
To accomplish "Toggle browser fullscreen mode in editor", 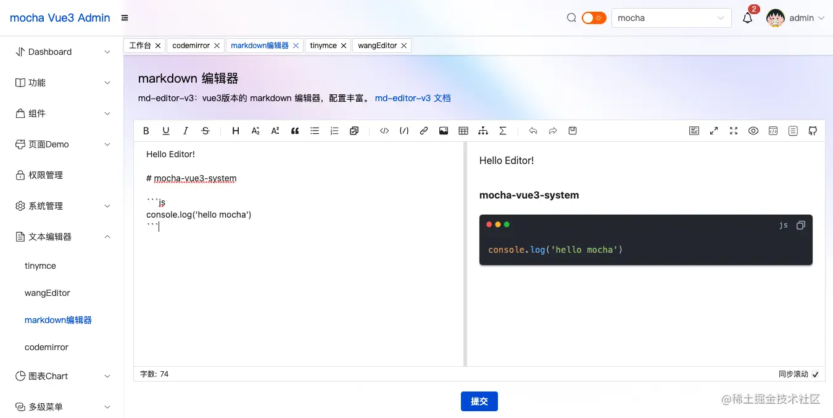I will [x=734, y=131].
